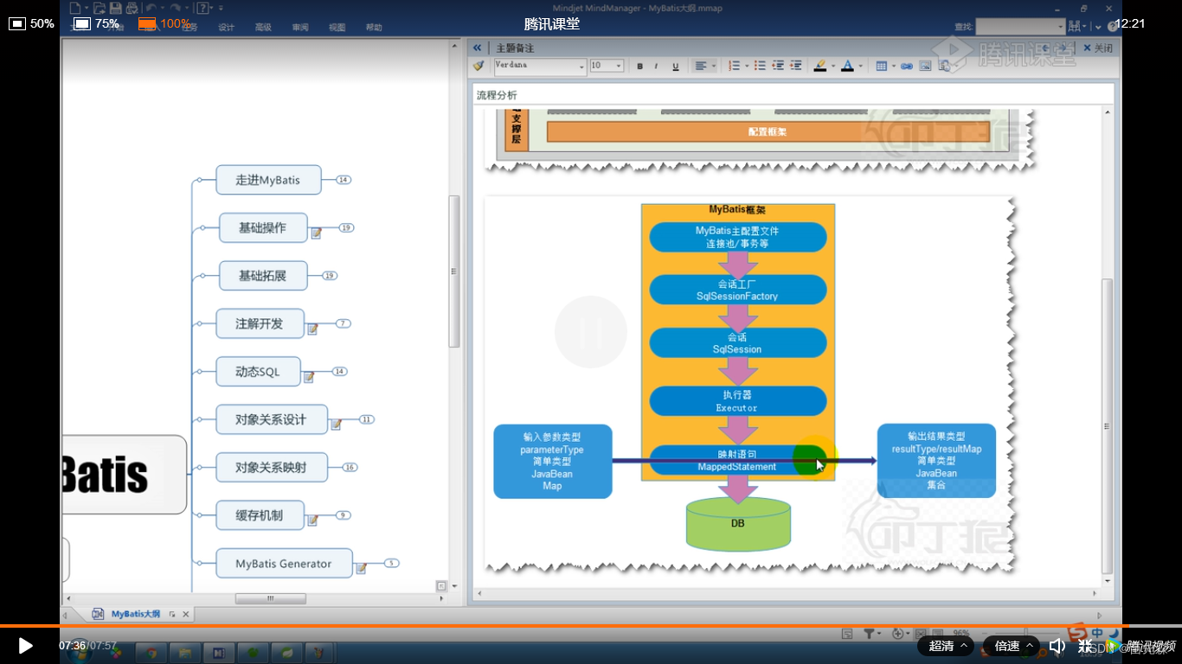
Task: Click the format painter brush icon
Action: click(479, 66)
